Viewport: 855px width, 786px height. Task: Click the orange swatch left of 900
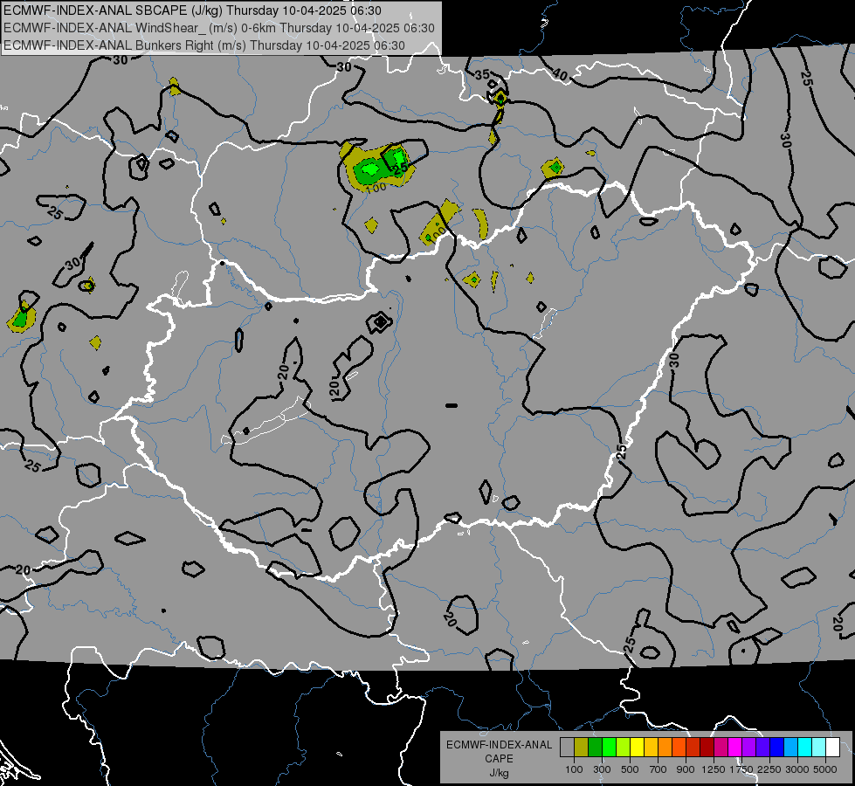point(665,748)
